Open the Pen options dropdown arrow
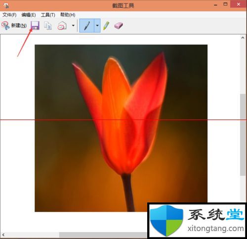247x239 pixels. [97, 26]
